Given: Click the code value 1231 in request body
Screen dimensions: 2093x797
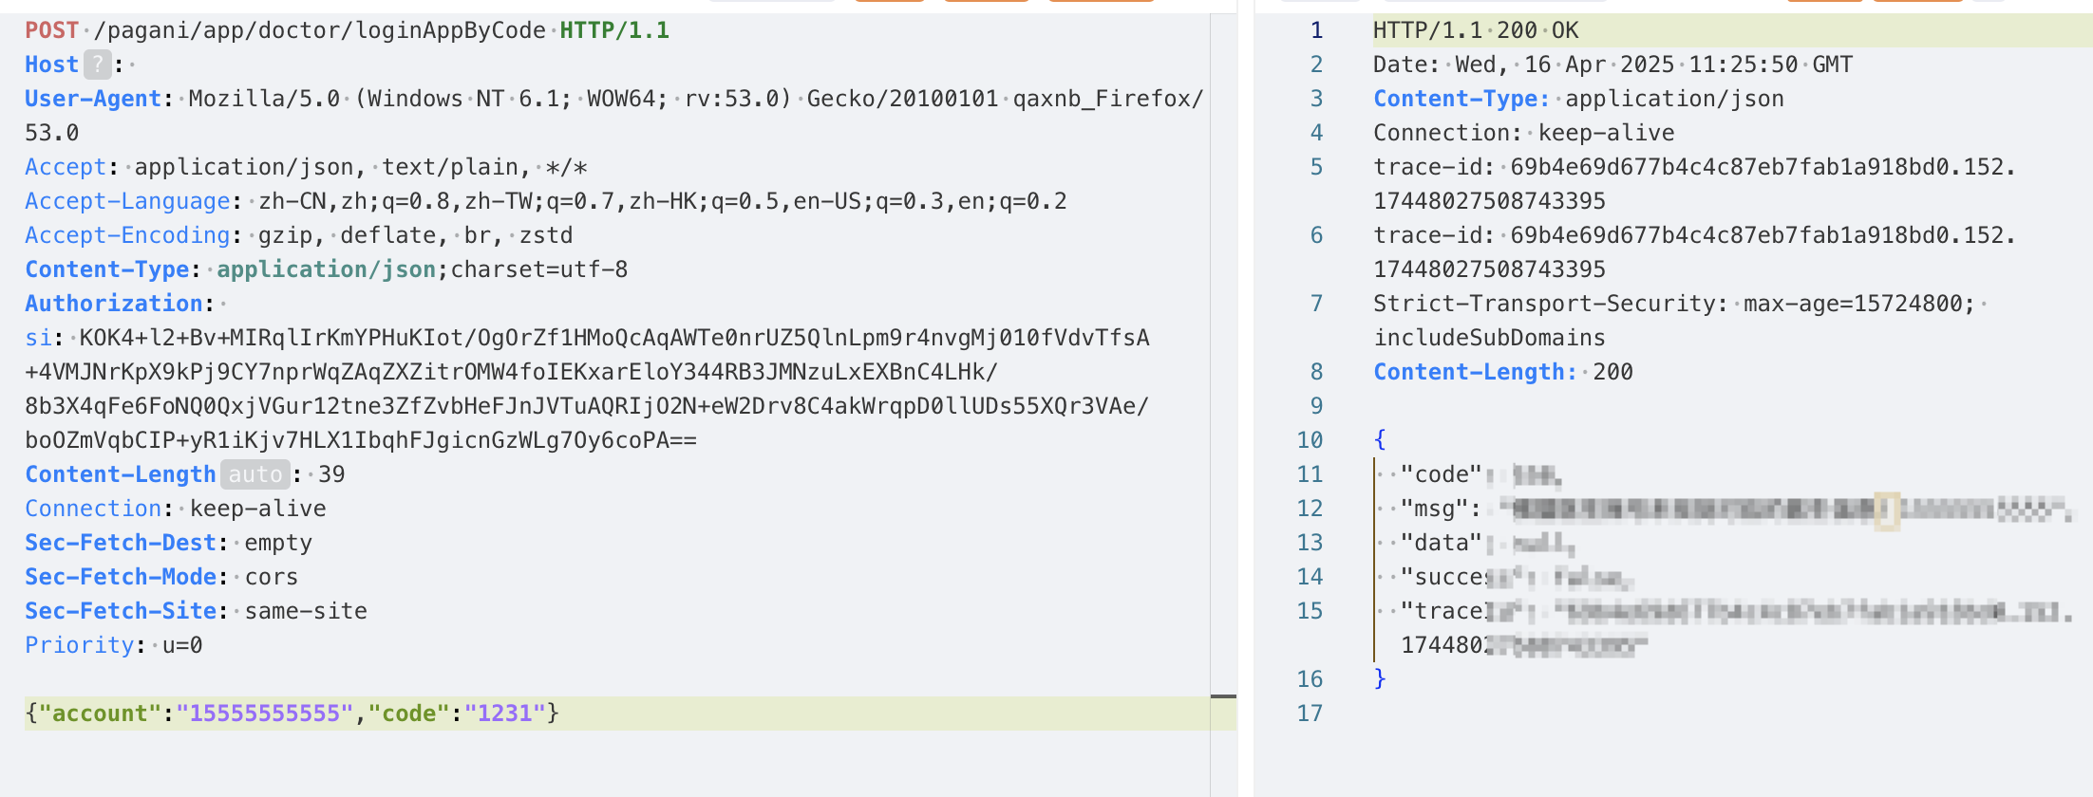Looking at the screenshot, I should tap(504, 714).
